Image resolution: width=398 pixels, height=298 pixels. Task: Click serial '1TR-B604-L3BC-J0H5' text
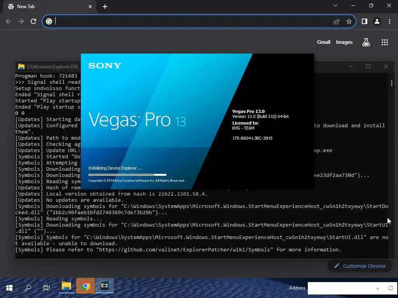pos(252,138)
